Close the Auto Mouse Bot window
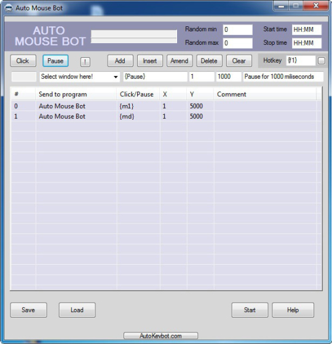This screenshot has width=332, height=344. click(316, 6)
